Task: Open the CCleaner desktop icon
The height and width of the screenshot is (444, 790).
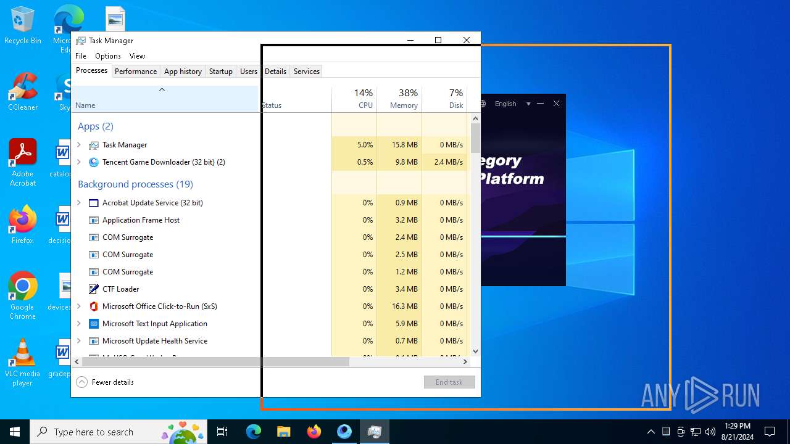Action: coord(23,92)
